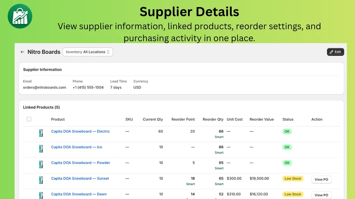Click the Ice snowboard thumbnail

pyautogui.click(x=41, y=149)
